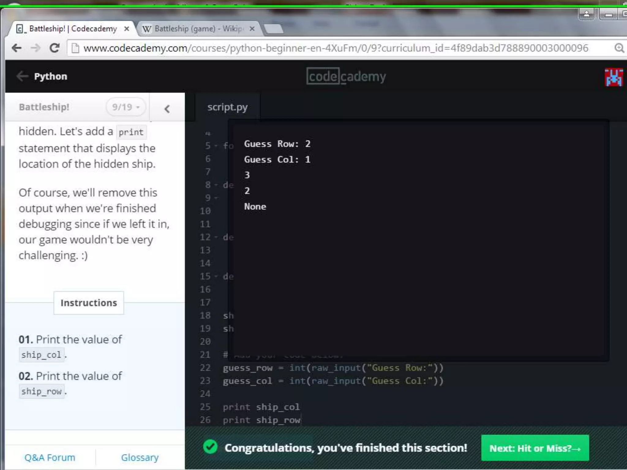Click Next: Hit or Miss? button
This screenshot has width=627, height=470.
point(535,448)
